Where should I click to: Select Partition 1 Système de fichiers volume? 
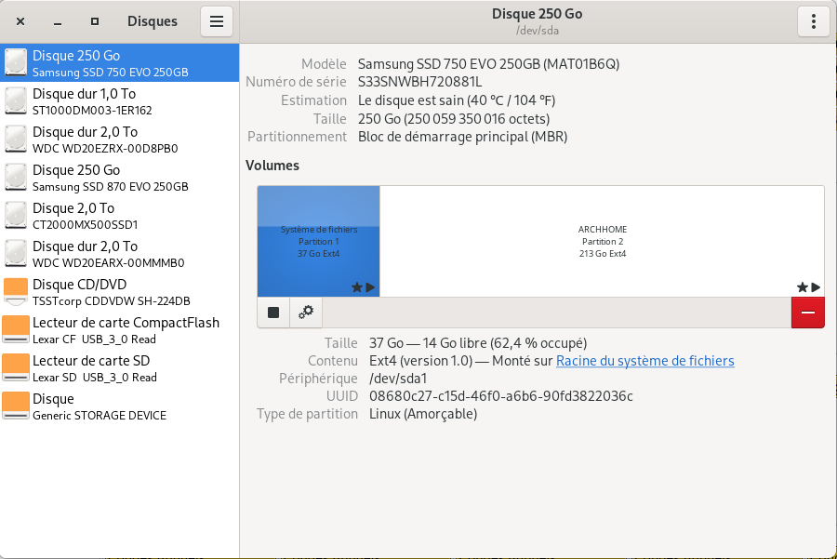[318, 241]
